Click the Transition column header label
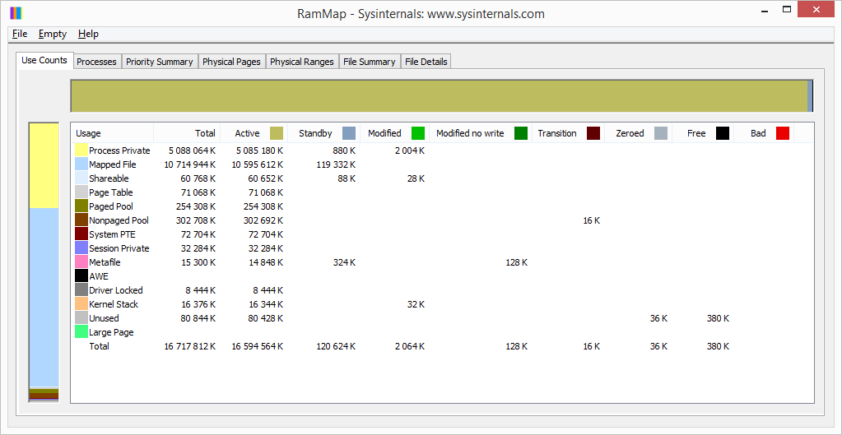The image size is (842, 435). [x=557, y=133]
